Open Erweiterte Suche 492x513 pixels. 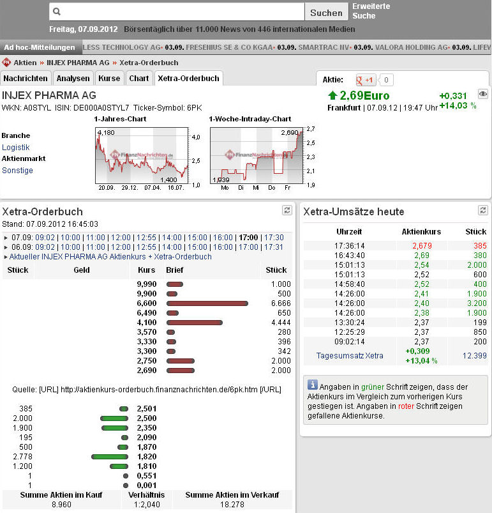pos(371,11)
